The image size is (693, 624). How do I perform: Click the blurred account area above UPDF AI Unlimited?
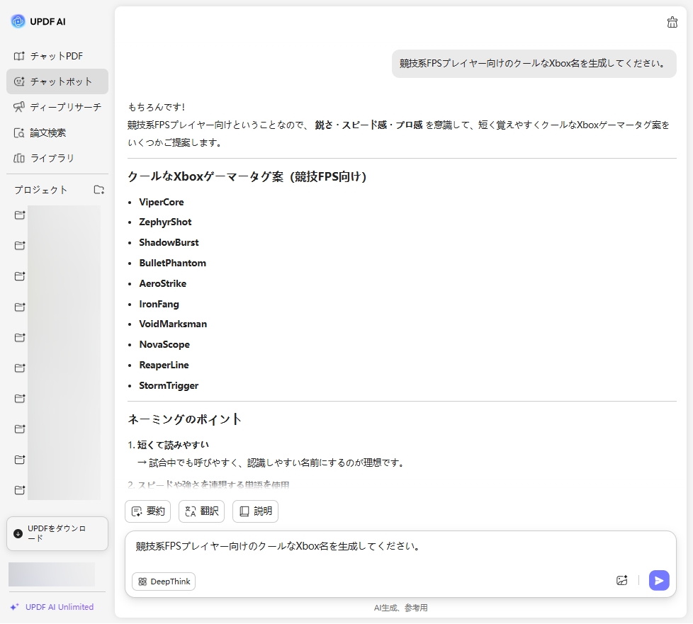coord(51,574)
